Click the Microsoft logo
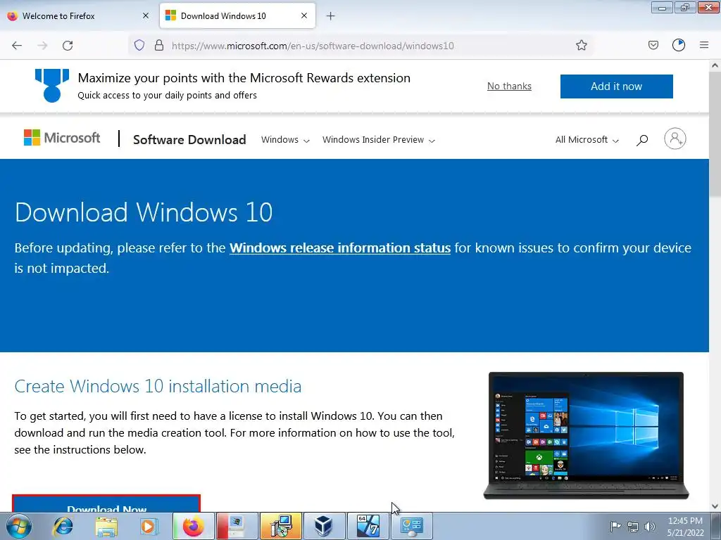Screen dimensions: 721x540 coord(62,138)
